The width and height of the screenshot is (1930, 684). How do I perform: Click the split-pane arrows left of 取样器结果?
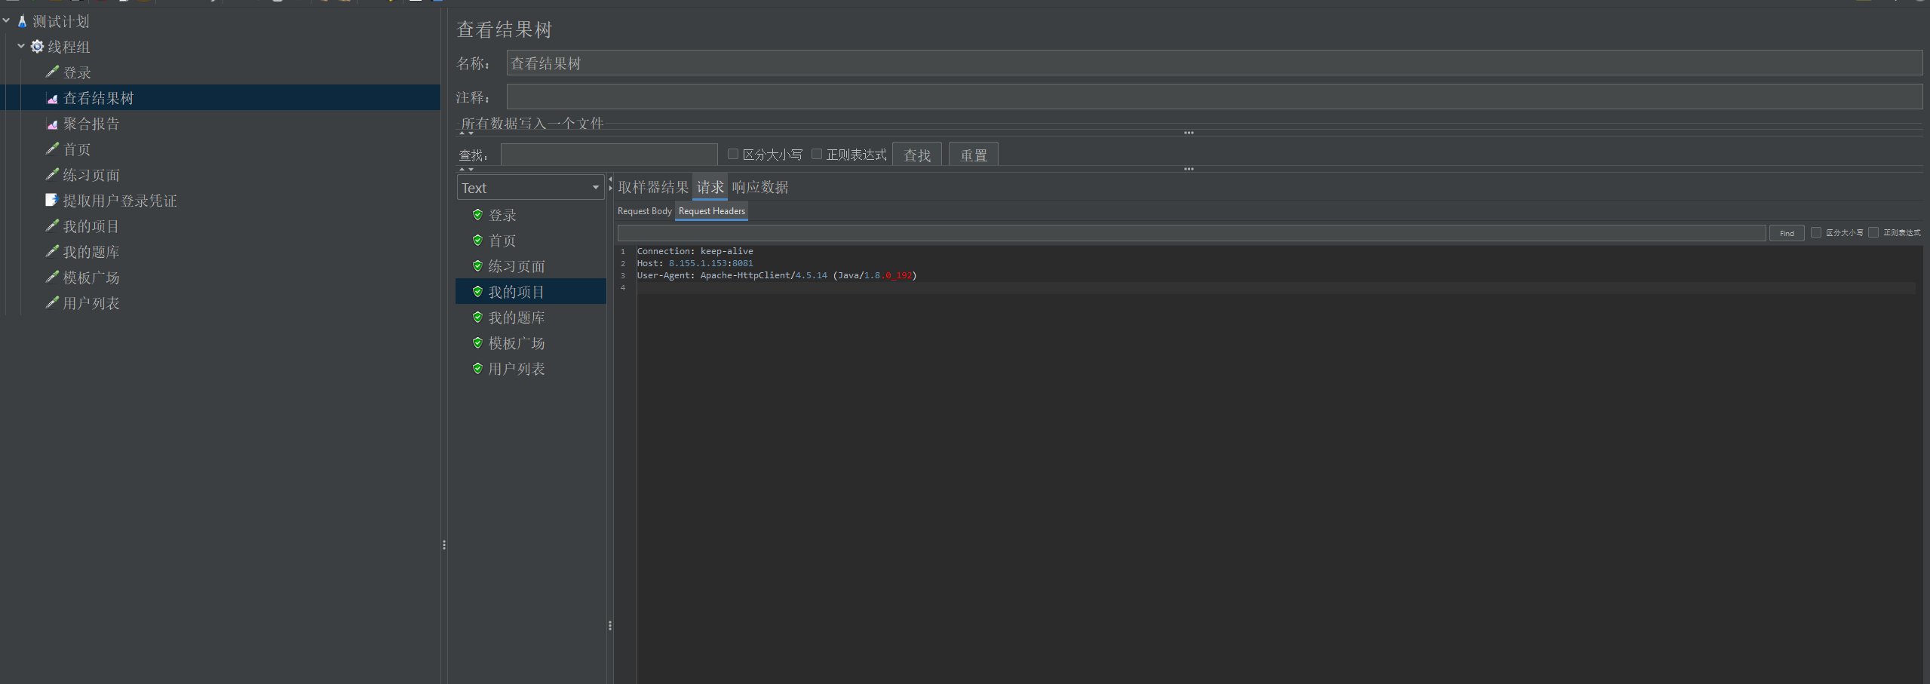click(x=610, y=183)
